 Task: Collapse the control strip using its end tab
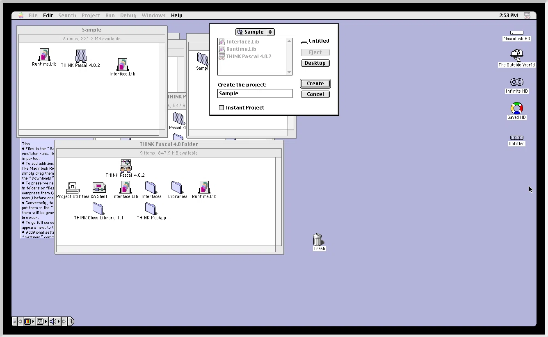tap(71, 321)
